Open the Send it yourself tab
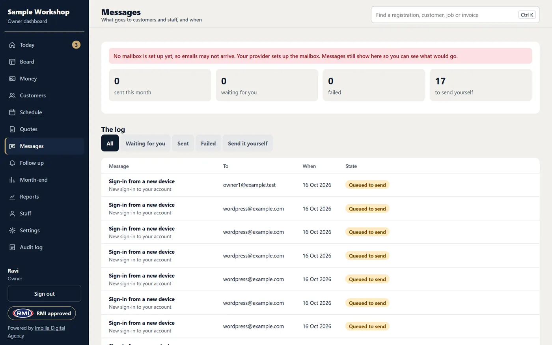The image size is (552, 345). [x=248, y=144]
